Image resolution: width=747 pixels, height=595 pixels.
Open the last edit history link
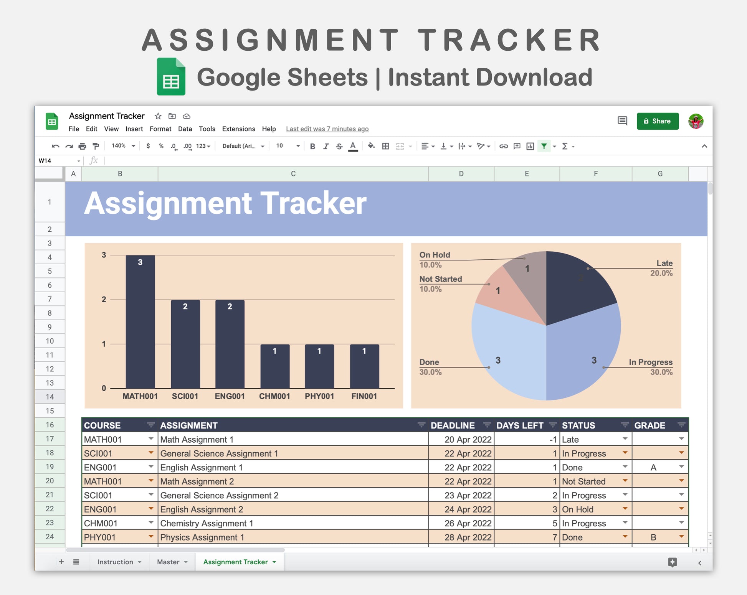[x=327, y=129]
